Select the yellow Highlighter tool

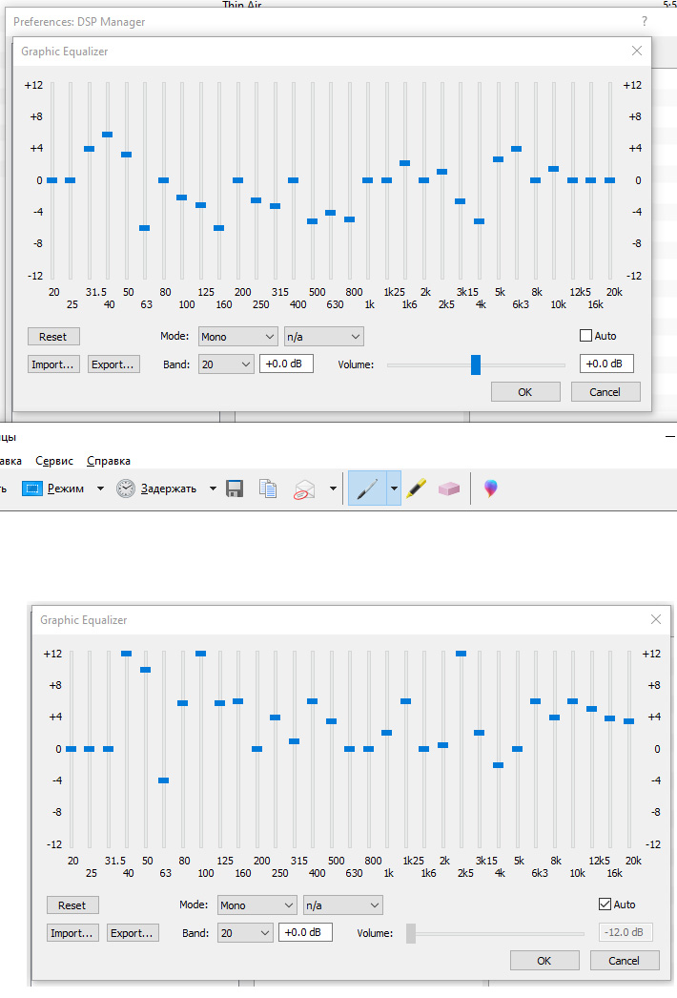click(416, 489)
